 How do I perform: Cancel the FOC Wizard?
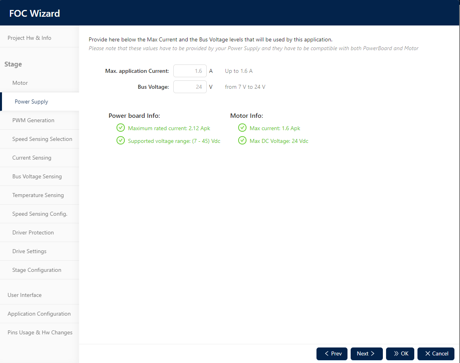coord(436,353)
